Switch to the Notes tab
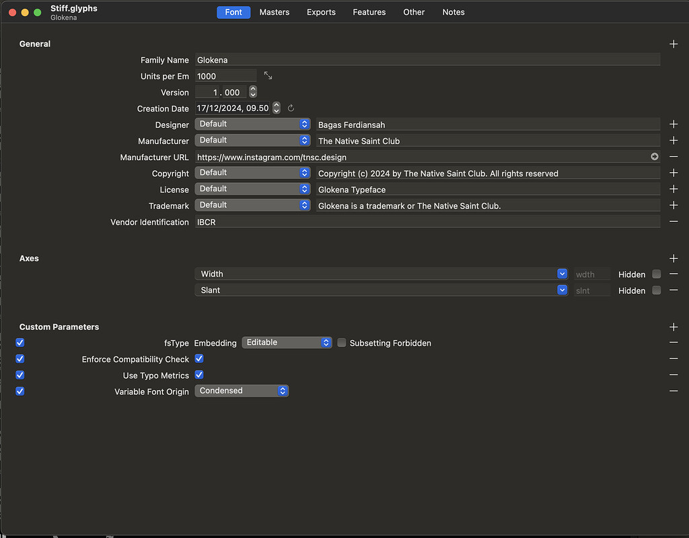Image resolution: width=689 pixels, height=538 pixels. (x=454, y=12)
